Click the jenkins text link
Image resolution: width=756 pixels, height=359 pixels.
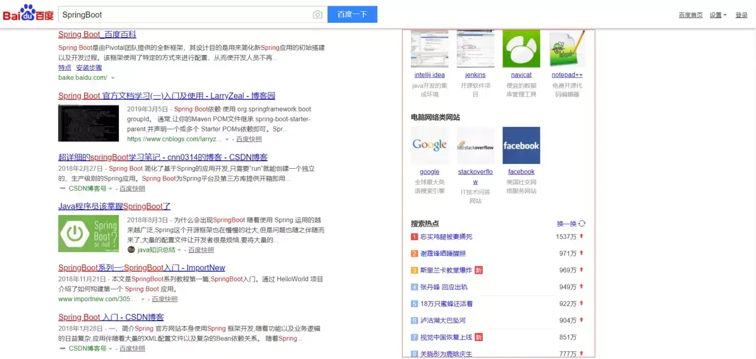click(476, 75)
